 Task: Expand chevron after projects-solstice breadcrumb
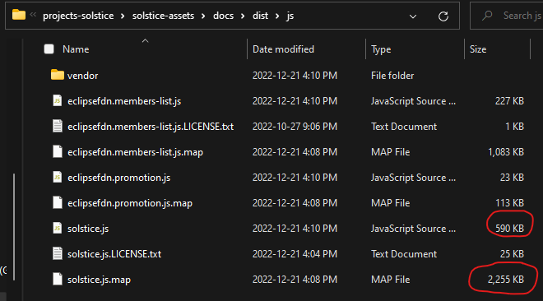point(123,16)
